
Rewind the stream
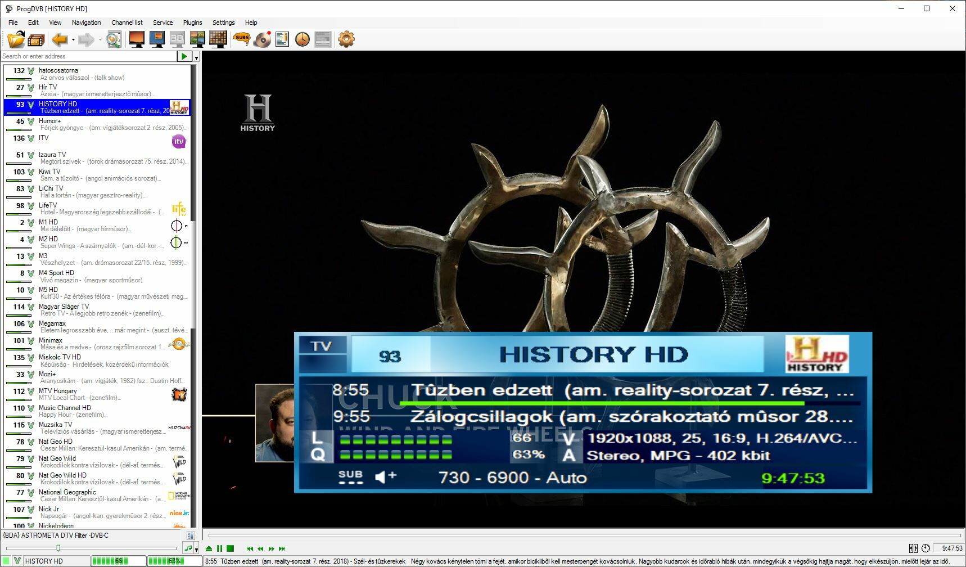tap(261, 548)
